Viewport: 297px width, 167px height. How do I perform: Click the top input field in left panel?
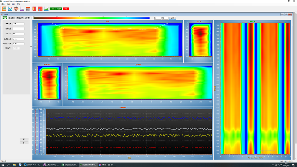[x=18, y=24]
